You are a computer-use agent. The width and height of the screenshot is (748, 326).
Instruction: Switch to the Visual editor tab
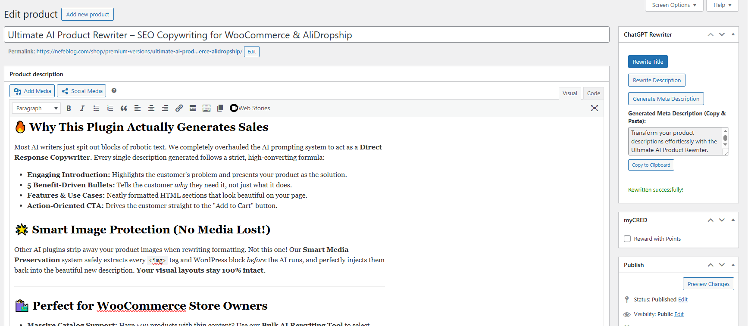pos(570,93)
